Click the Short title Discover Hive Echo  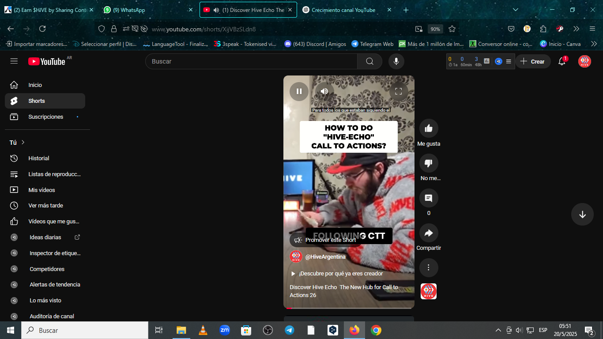[x=344, y=291]
